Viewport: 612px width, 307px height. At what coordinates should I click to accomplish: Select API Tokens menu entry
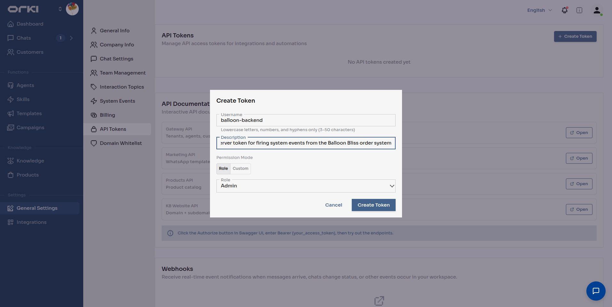coord(117,129)
